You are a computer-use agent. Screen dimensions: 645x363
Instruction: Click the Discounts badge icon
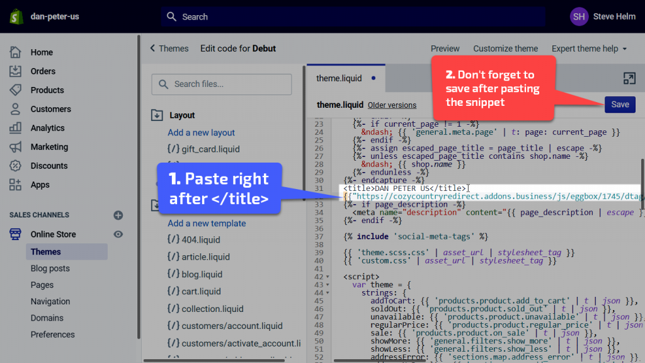point(15,166)
